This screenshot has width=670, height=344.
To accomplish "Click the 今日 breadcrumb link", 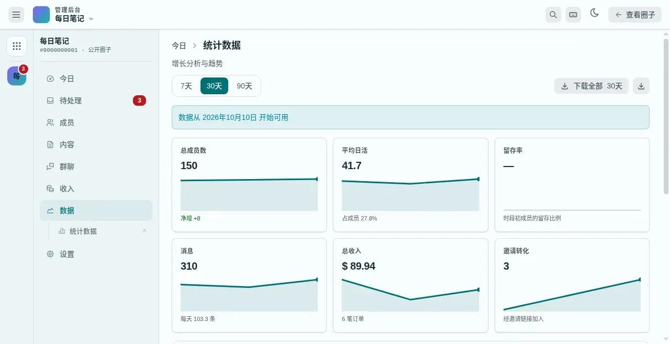I will [179, 46].
